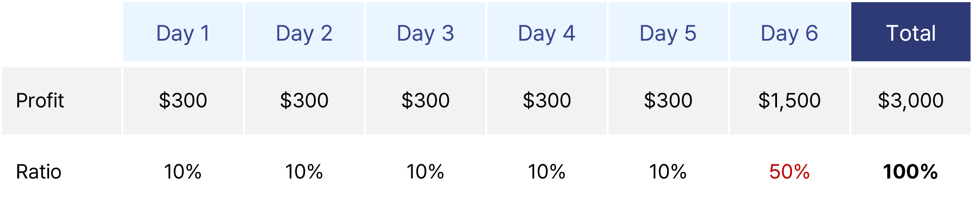This screenshot has height=209, width=976.
Task: Click Day 3 profit value $300
Action: click(x=425, y=101)
